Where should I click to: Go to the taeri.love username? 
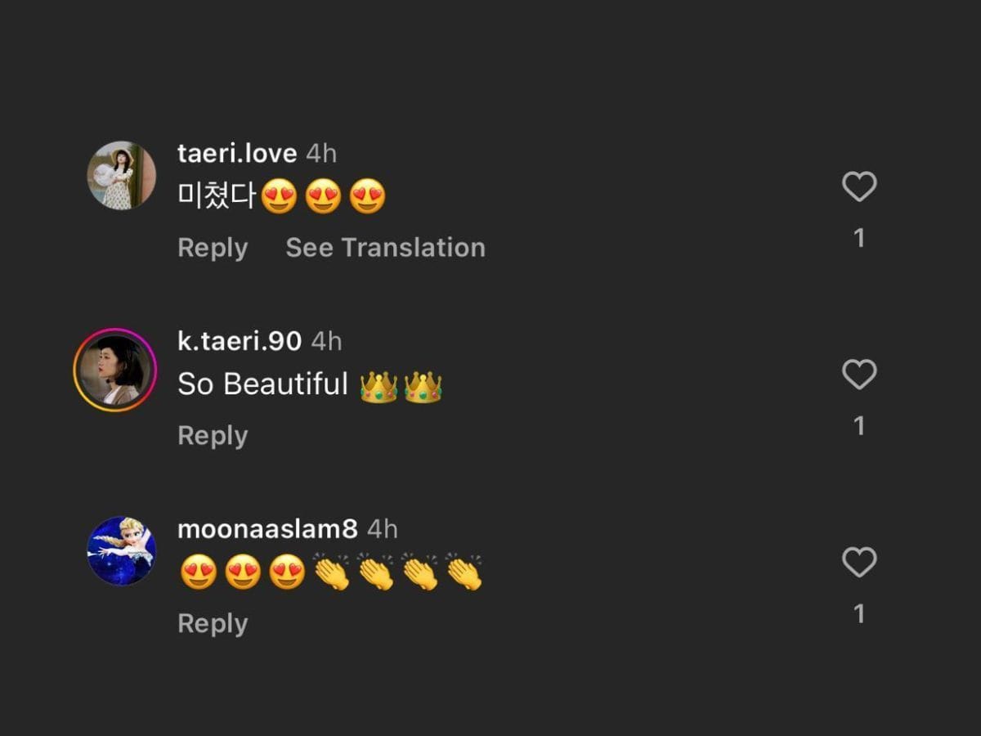[x=236, y=153]
